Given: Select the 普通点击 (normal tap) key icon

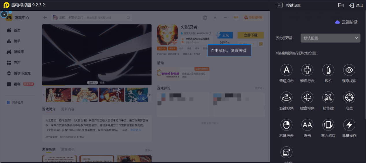Looking at the screenshot, I should [x=286, y=70].
